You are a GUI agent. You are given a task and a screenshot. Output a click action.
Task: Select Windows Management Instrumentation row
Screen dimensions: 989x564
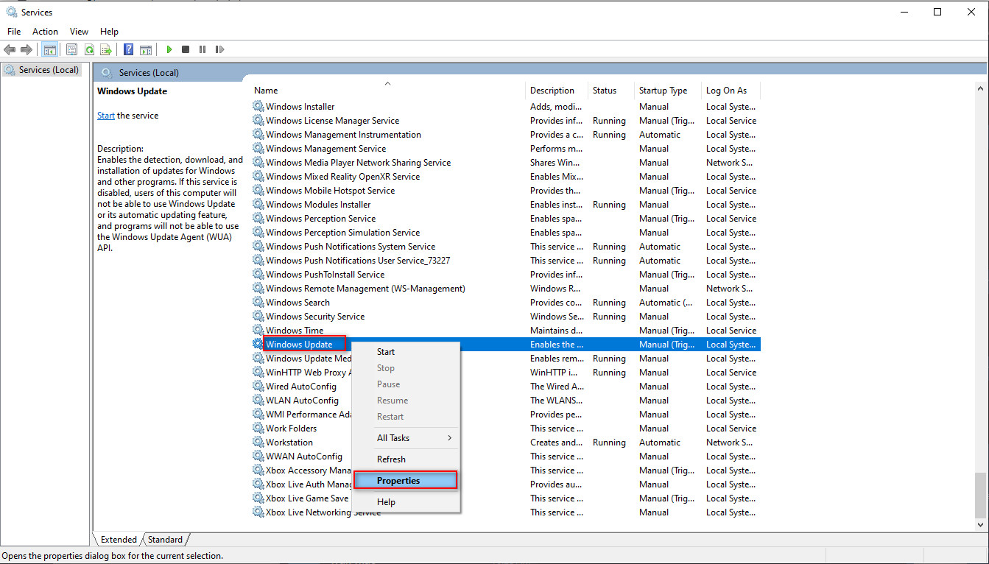click(505, 135)
